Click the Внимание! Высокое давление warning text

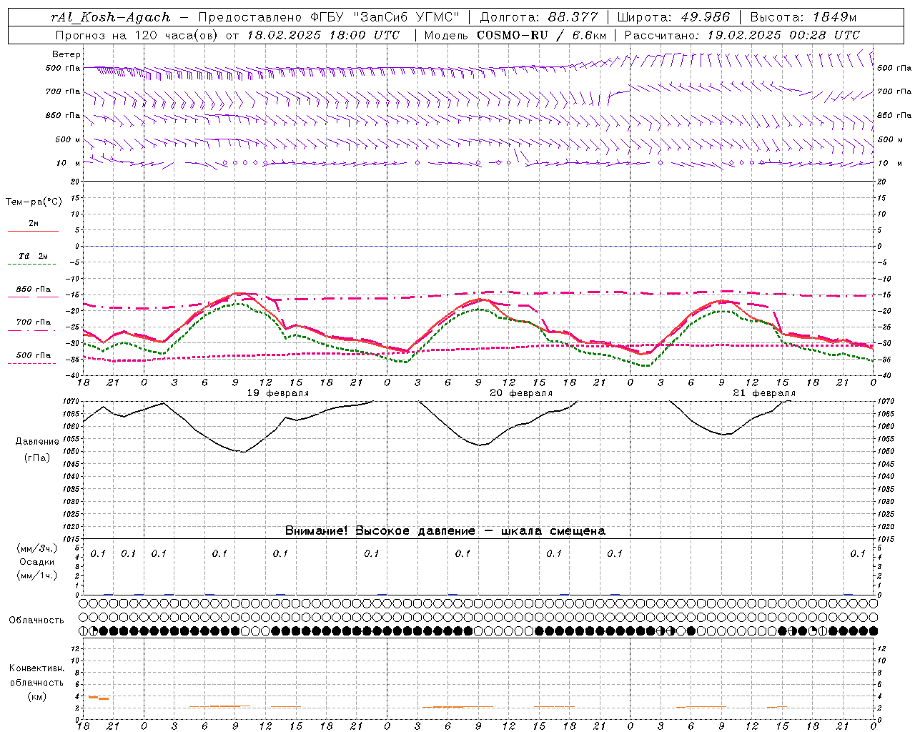(x=445, y=531)
